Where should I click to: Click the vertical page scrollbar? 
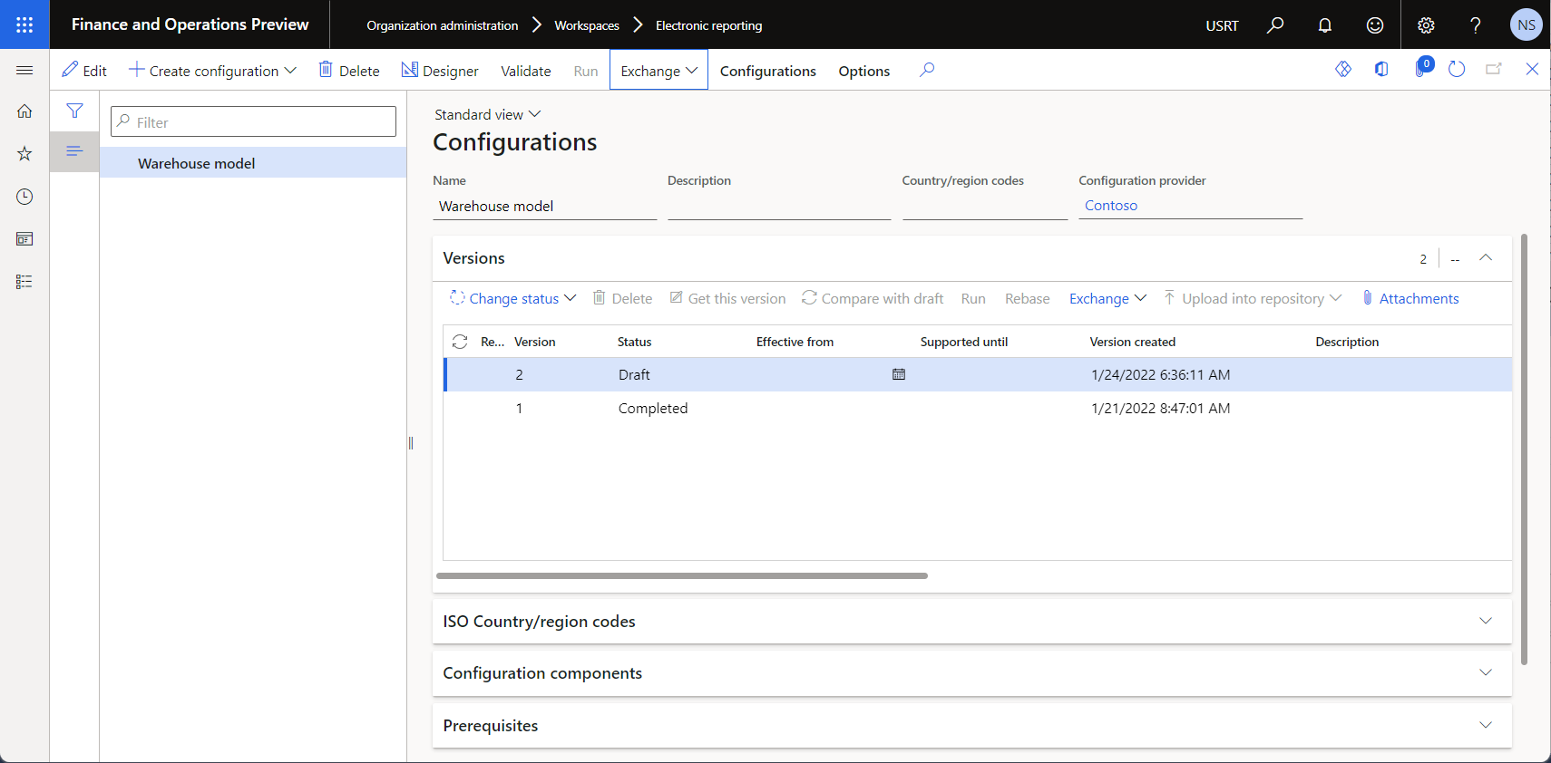(1524, 449)
